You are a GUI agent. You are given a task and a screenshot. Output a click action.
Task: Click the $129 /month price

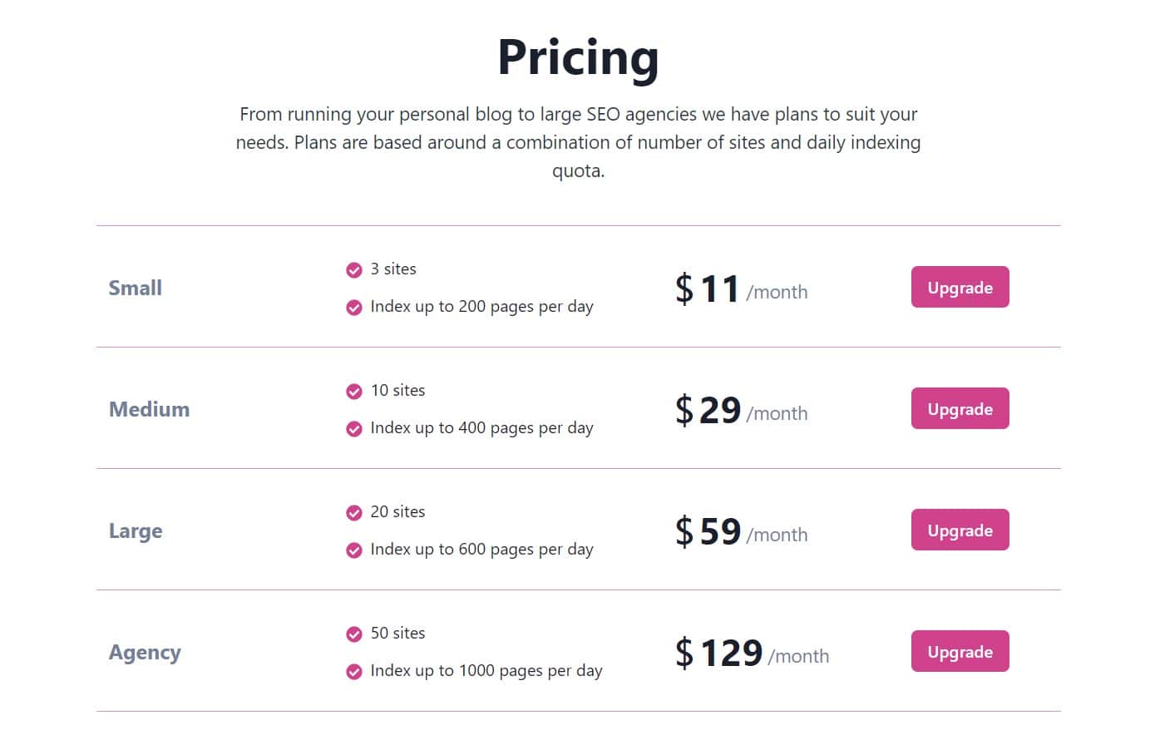coord(752,654)
